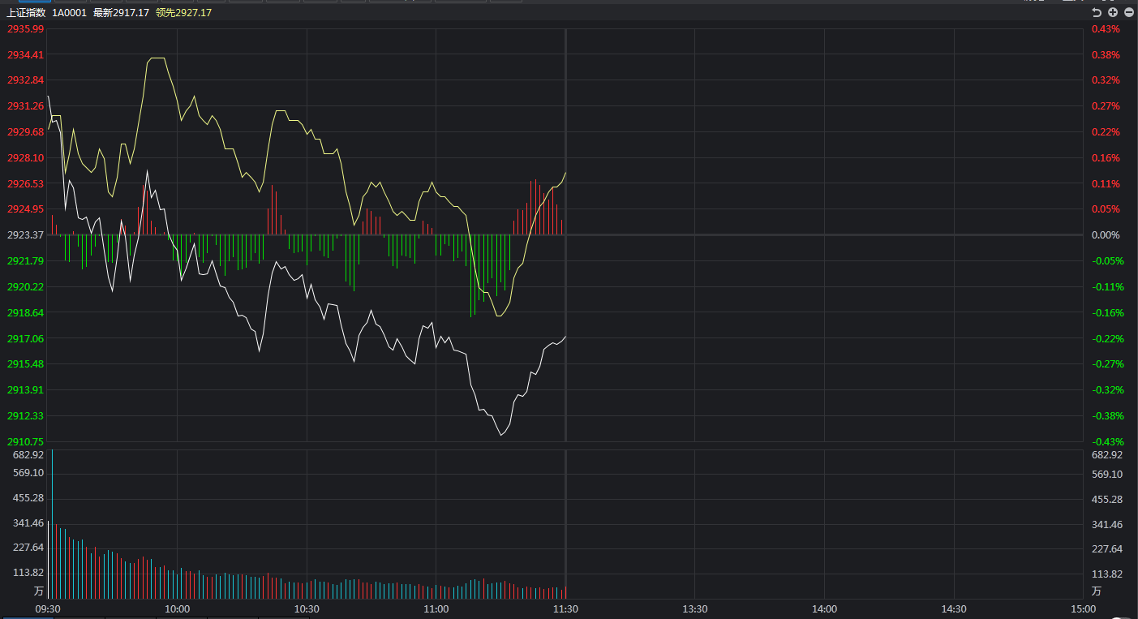Screen dimensions: 1138x619
Task: Click green percent label -0.11%
Action: pyautogui.click(x=1107, y=286)
